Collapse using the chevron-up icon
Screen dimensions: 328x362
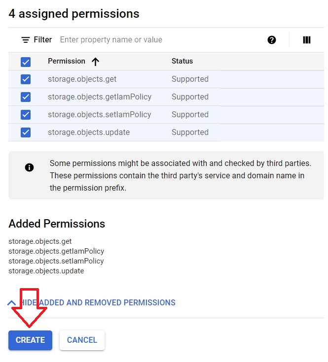[x=11, y=303]
